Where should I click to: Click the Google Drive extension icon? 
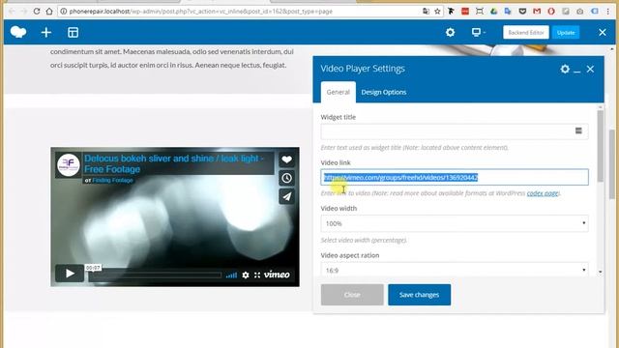[x=493, y=12]
